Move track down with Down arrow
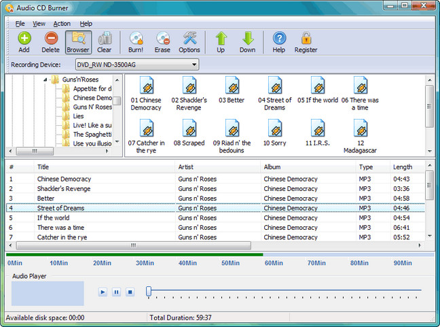The image size is (440, 327). [x=247, y=39]
